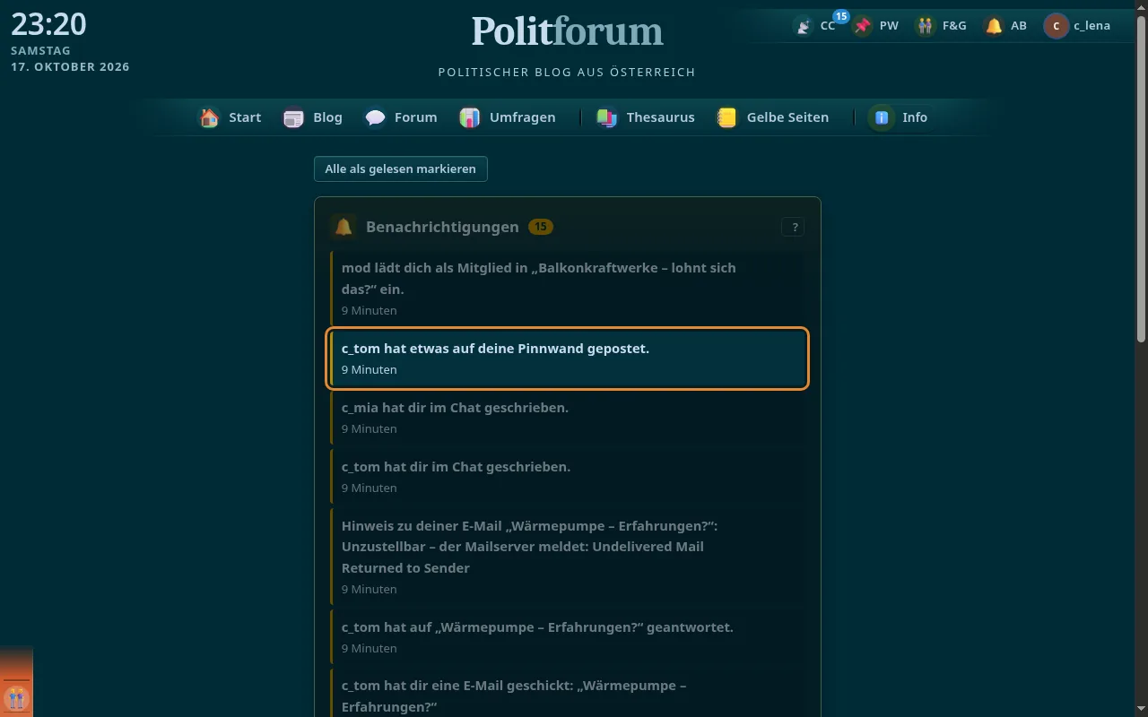Click the orange tab icon at bottom-left edge
The height and width of the screenshot is (717, 1148).
coord(16,698)
